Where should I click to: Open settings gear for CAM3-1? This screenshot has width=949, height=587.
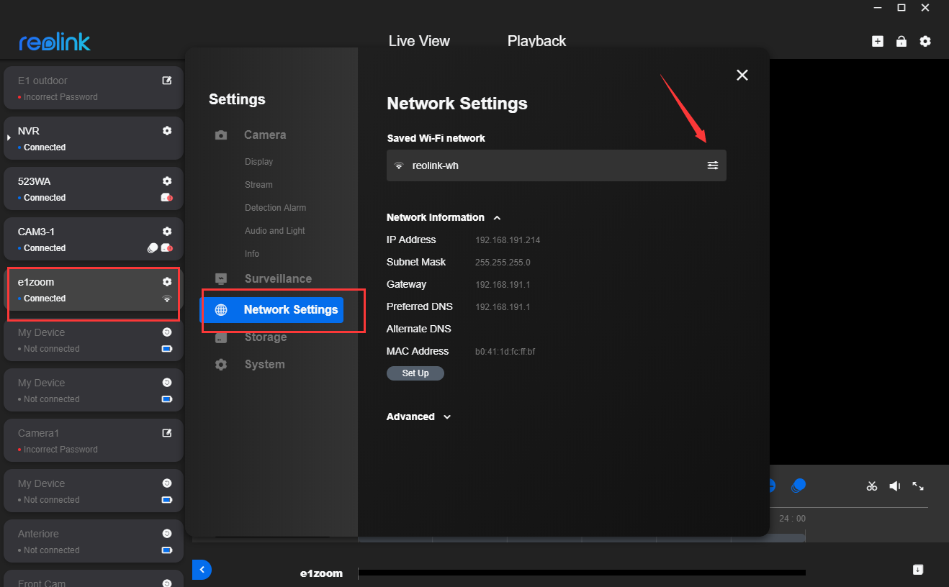point(167,232)
